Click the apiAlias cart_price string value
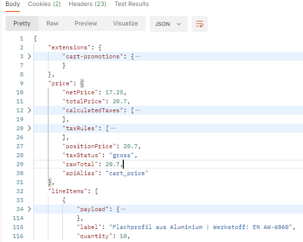Viewport: 303px width, 242px height. 127,173
